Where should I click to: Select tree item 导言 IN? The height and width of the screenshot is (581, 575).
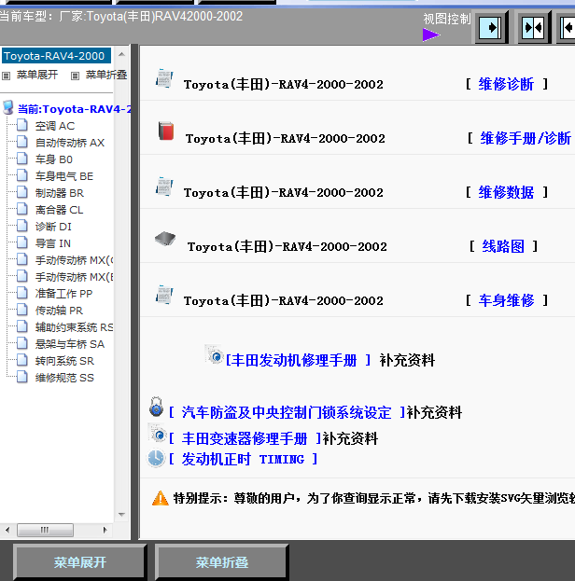coord(52,243)
